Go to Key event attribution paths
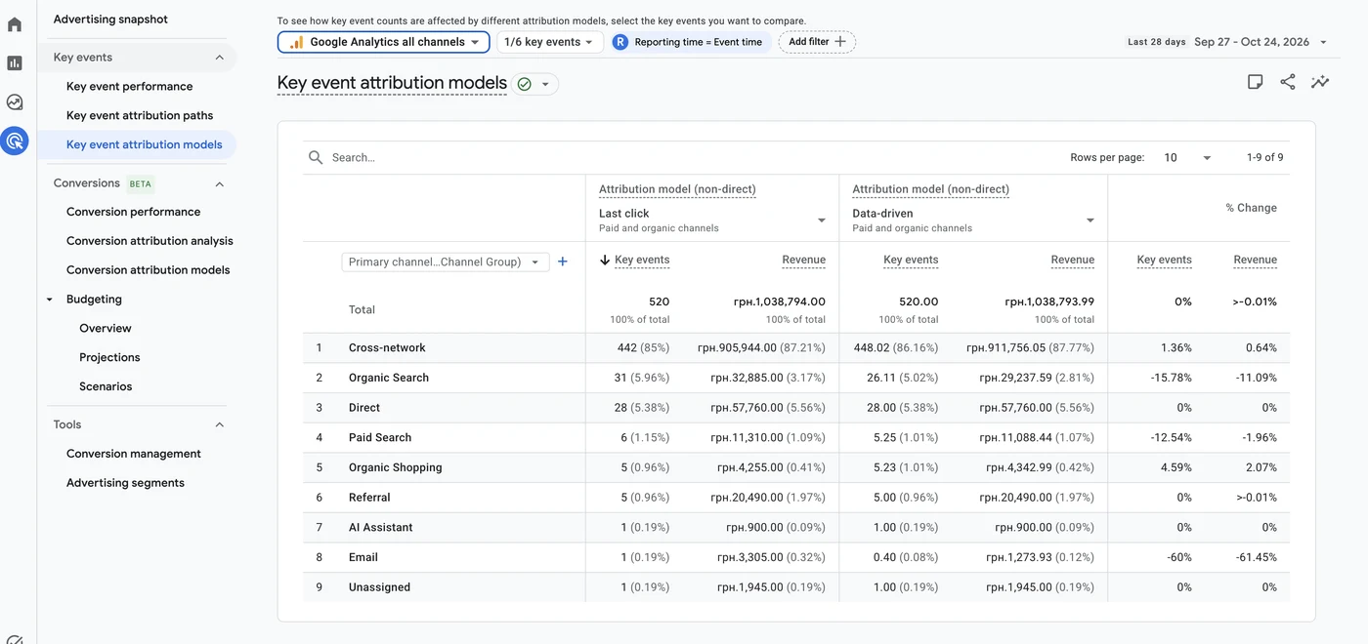This screenshot has width=1368, height=644. tap(140, 115)
